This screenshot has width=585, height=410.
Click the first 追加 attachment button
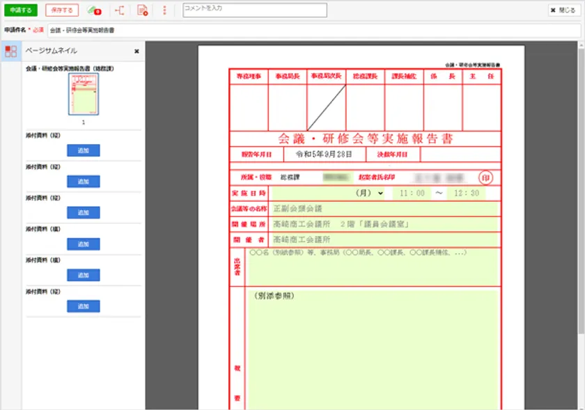pyautogui.click(x=84, y=150)
